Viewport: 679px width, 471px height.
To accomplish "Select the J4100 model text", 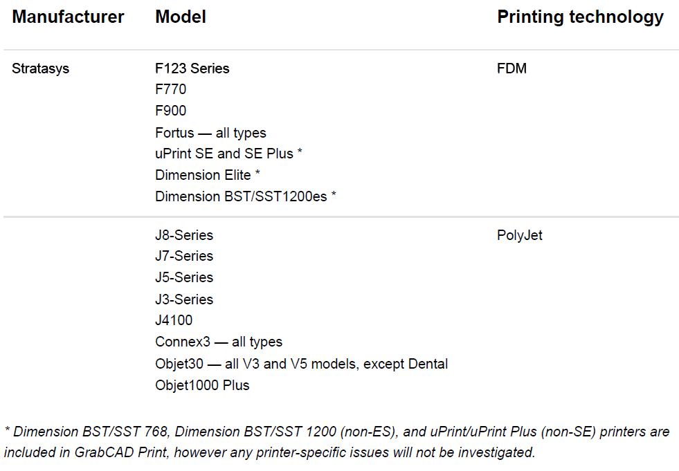I will (x=174, y=320).
